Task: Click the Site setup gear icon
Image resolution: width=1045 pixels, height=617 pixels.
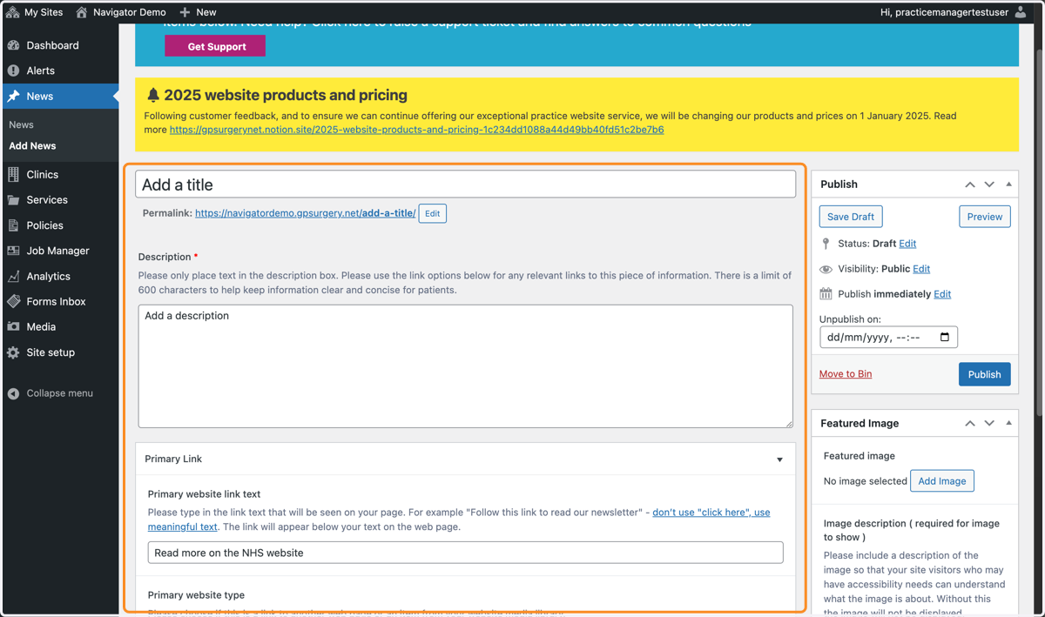Action: (13, 352)
